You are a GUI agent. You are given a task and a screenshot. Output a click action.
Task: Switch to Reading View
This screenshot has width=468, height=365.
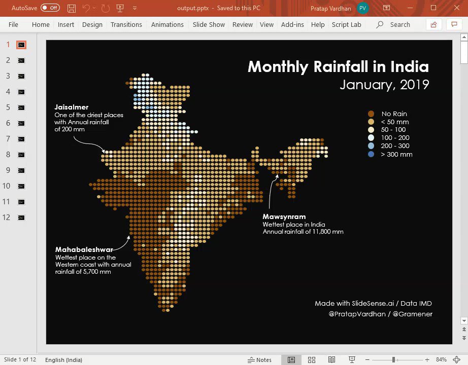[331, 360]
